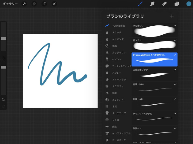Open the Actions wrench menu
Screen dimensions: 193x144
(24, 4)
